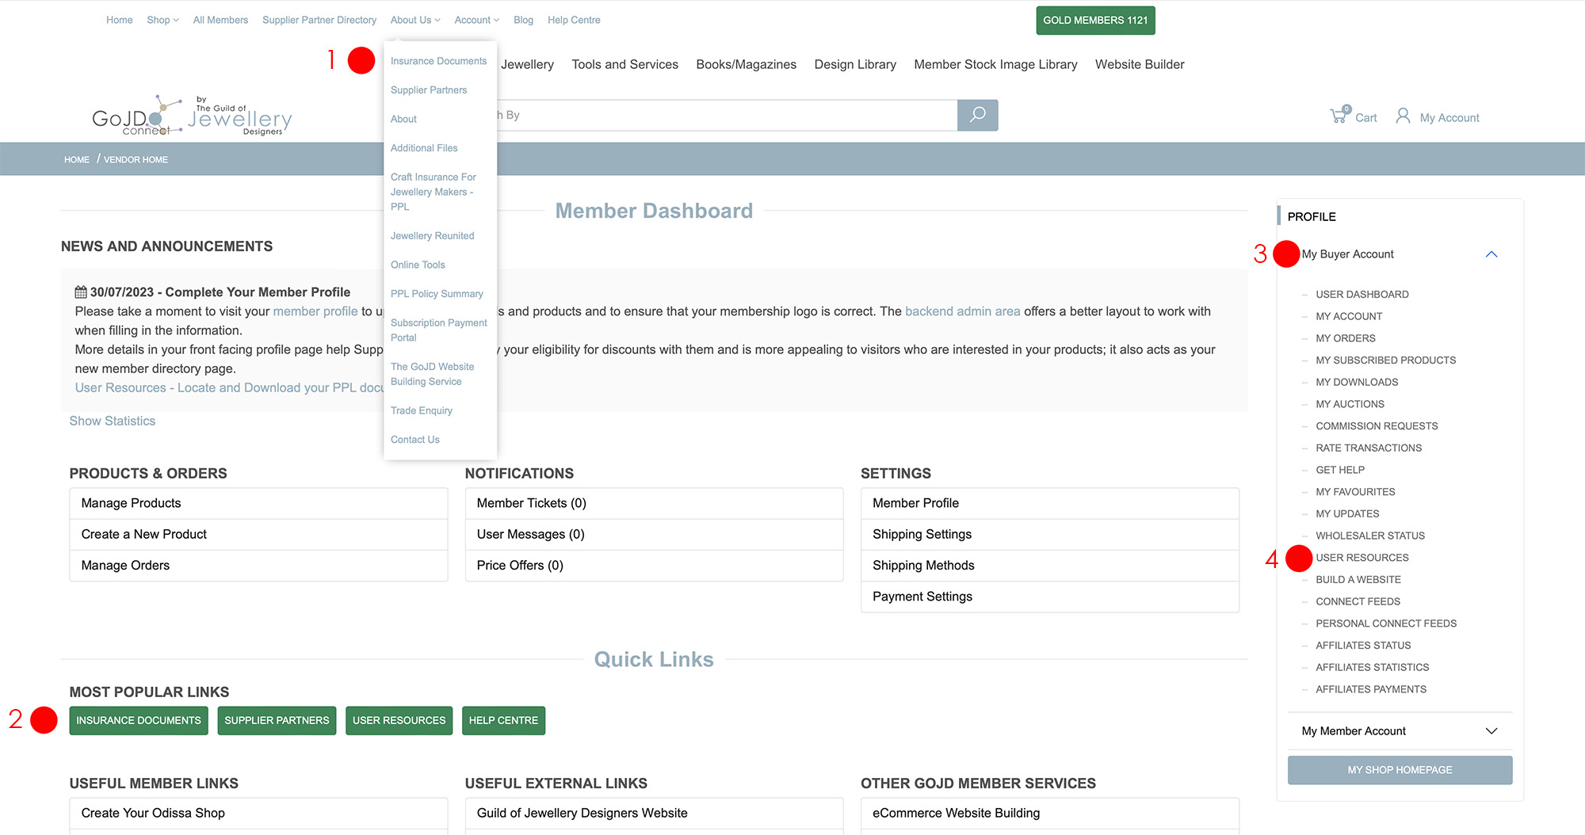Open MY DOWNLOADS in profile sidebar

[1357, 382]
